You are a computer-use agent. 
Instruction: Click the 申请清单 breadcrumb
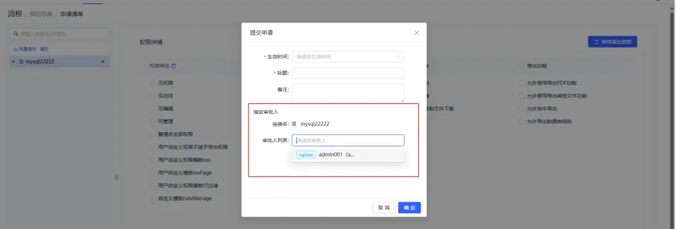coord(71,14)
